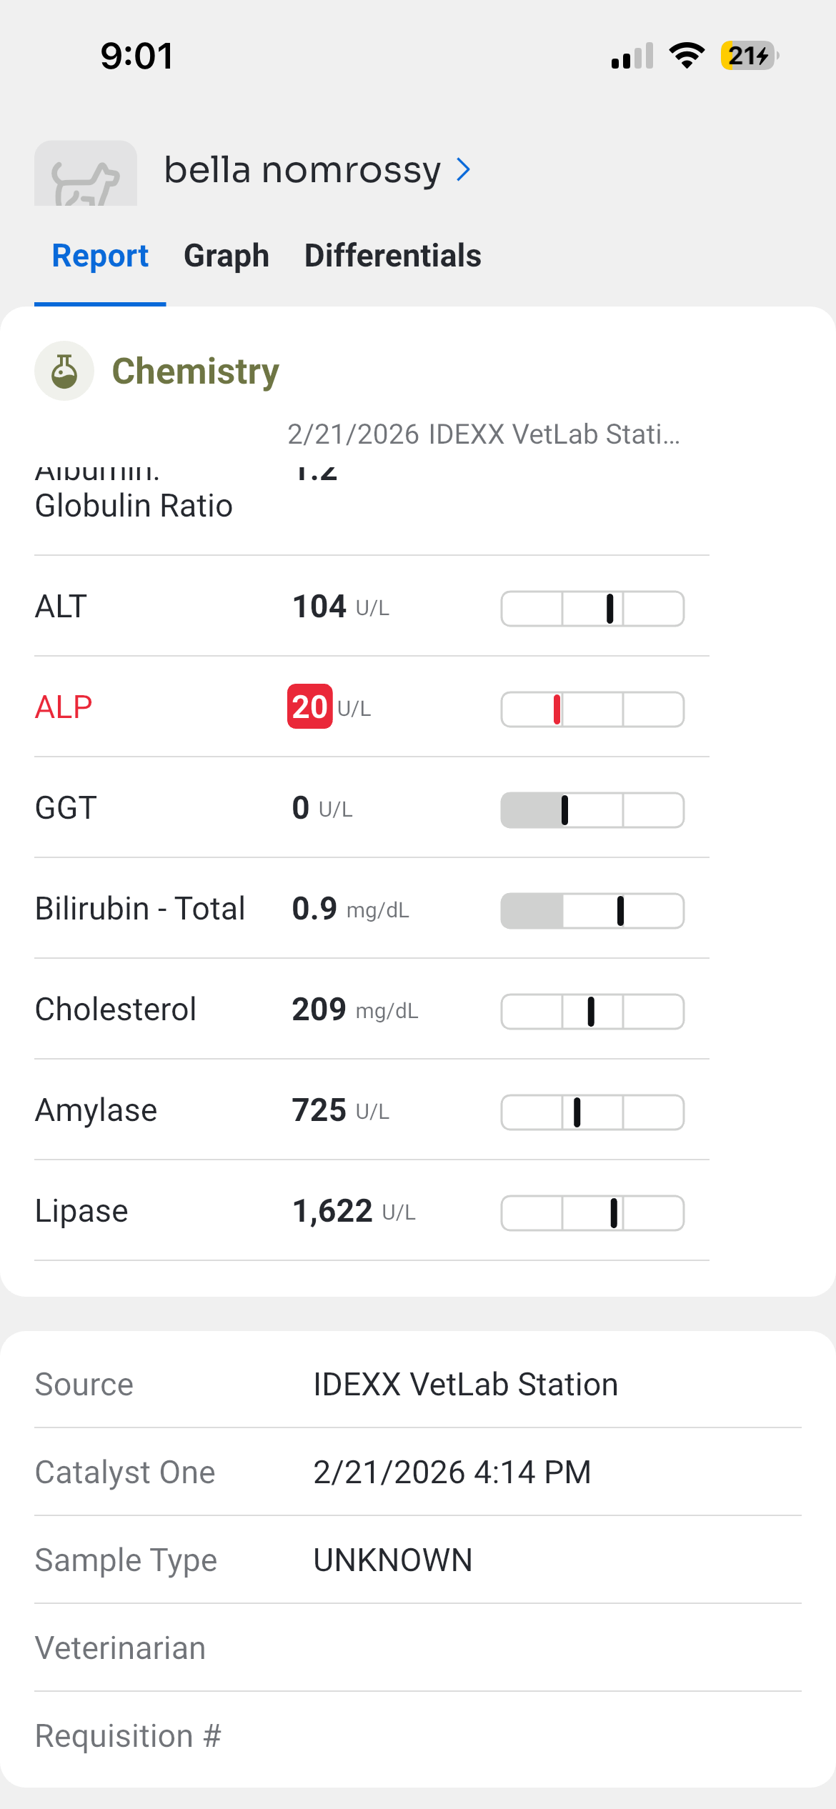Expand bella nomrossy patient chevron
The image size is (836, 1809).
click(x=464, y=170)
